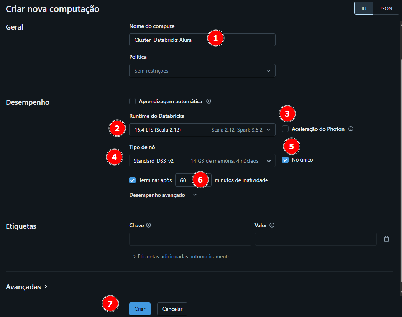
Task: Click the Chave tag input field
Action: point(190,239)
